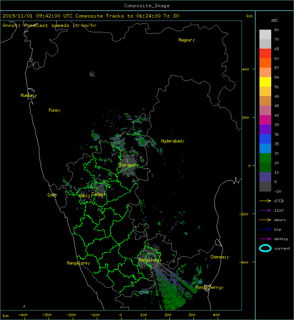This screenshot has height=320, width=294.
Task: Select the lightest gray swatch near 80
Action: click(265, 35)
